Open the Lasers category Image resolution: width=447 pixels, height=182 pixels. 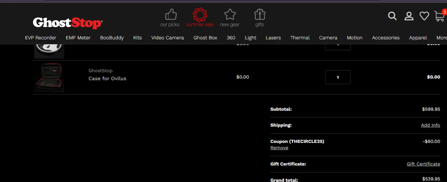coord(273,38)
